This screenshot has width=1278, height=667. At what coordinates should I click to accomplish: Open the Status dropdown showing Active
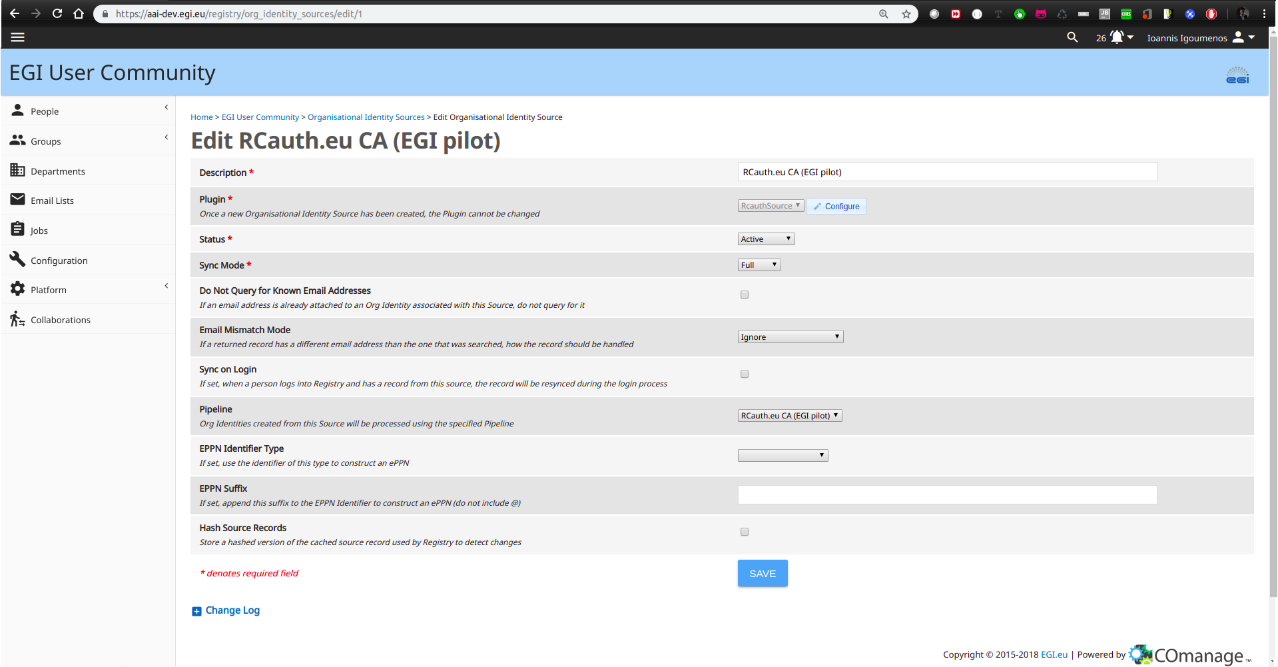[766, 239]
